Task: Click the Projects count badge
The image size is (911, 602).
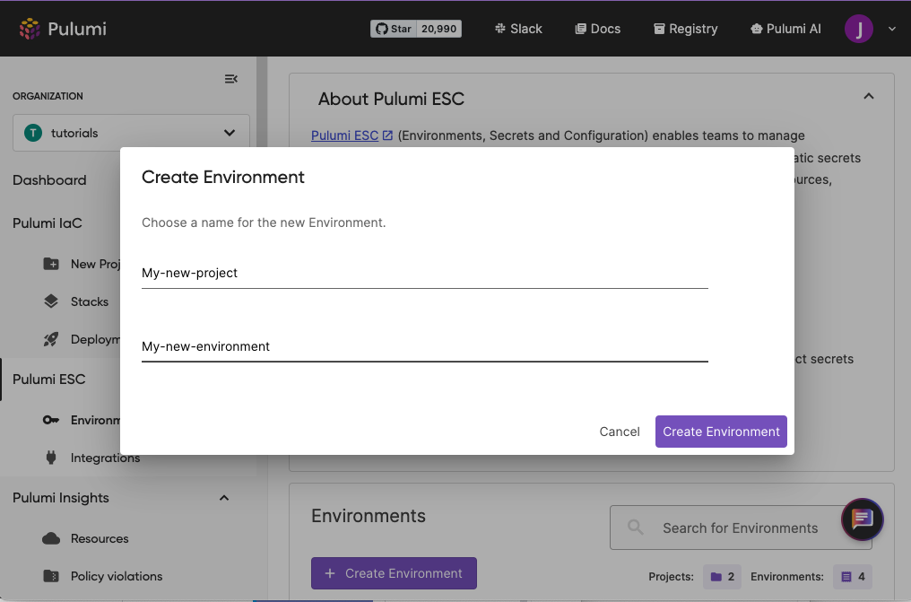Action: [x=722, y=577]
